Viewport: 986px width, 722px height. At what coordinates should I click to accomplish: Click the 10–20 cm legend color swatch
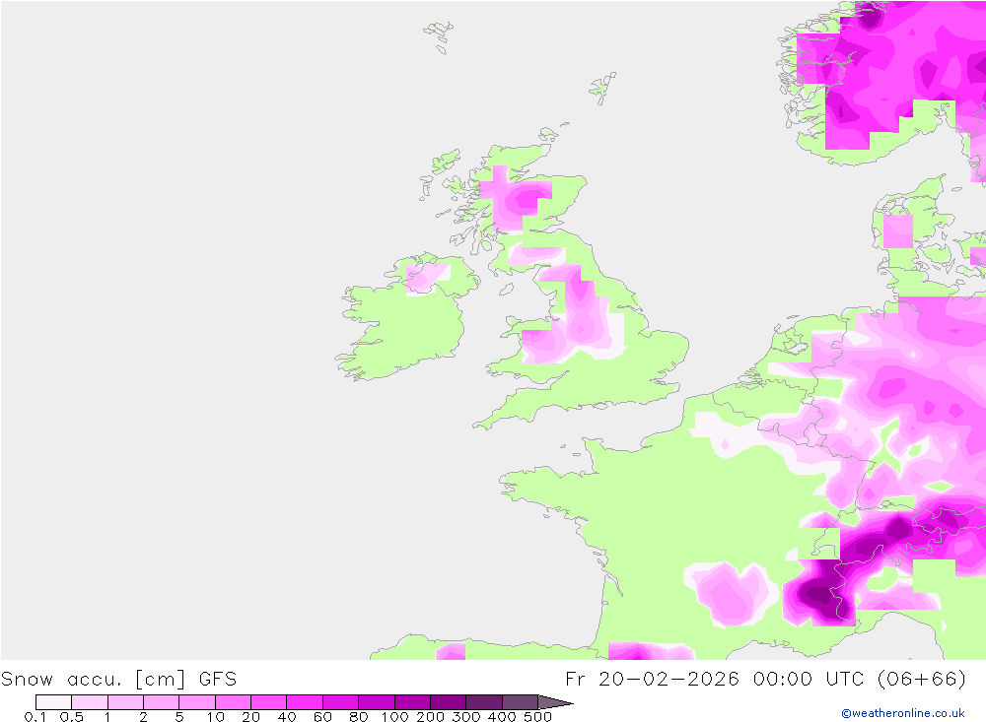233,702
